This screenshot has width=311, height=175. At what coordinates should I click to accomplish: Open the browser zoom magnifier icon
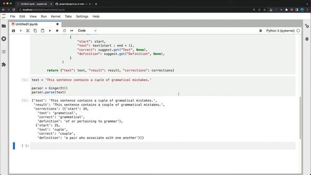point(254,10)
